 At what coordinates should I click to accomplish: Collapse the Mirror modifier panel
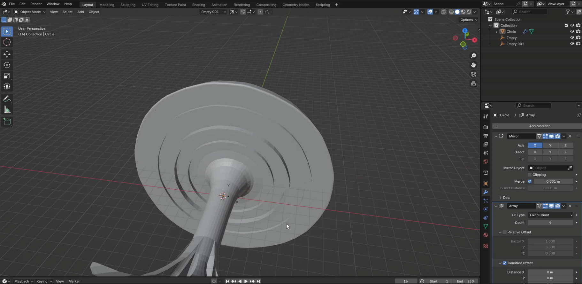coord(496,137)
